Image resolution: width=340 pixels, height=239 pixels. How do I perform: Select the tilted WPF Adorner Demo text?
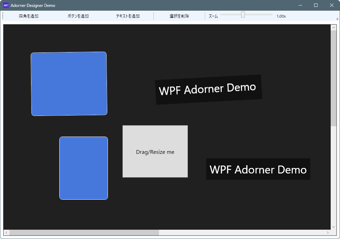tap(208, 89)
